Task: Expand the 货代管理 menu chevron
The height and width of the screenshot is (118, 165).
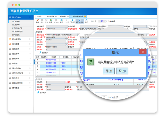Action: pyautogui.click(x=30, y=44)
